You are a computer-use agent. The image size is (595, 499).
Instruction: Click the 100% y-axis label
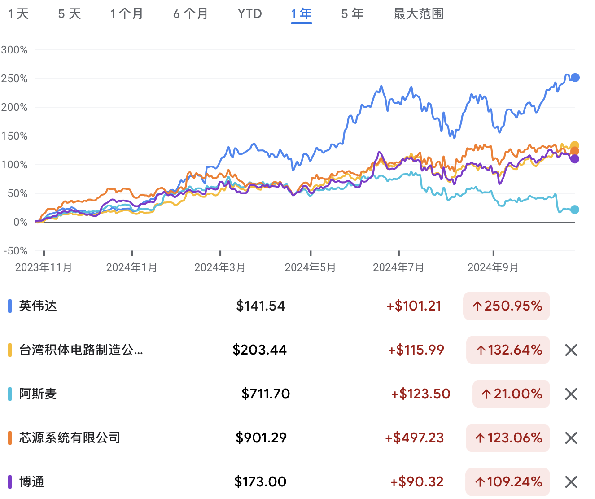(14, 165)
